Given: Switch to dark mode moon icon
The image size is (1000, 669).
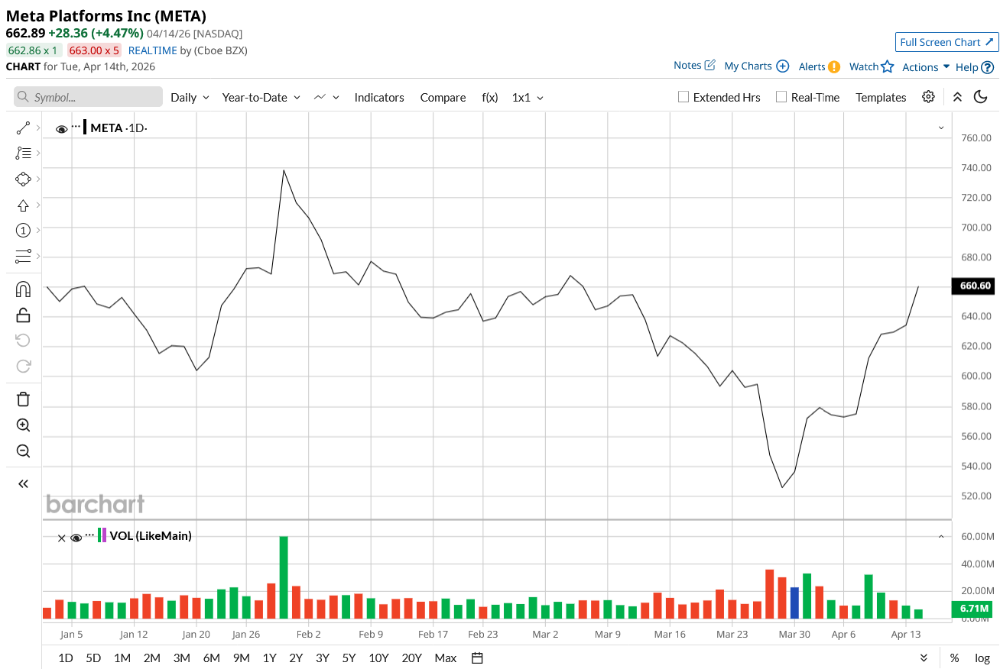Looking at the screenshot, I should coord(980,97).
